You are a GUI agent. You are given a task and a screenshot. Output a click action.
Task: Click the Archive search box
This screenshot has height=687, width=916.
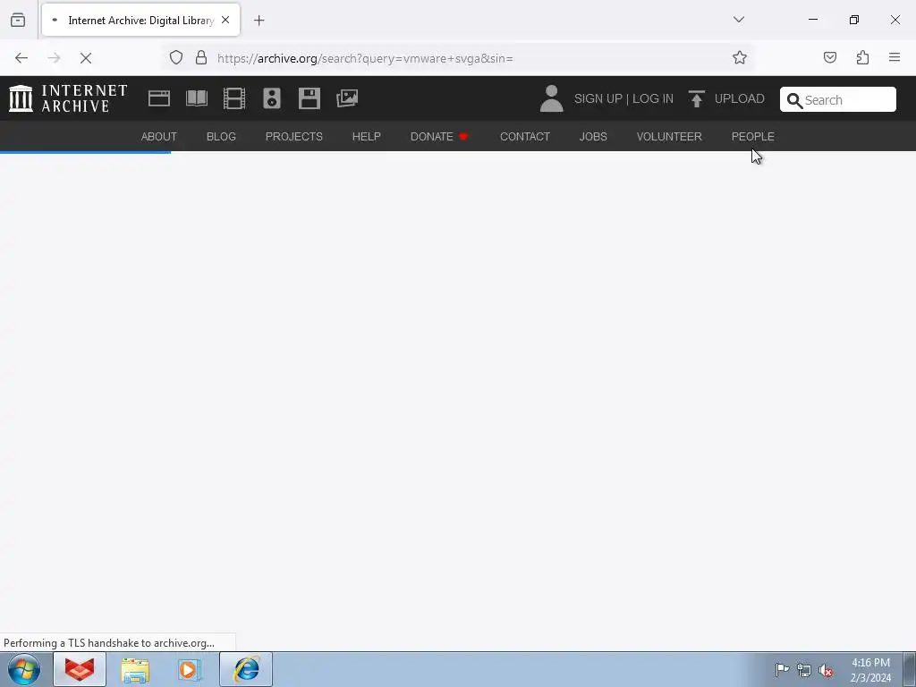coord(837,99)
